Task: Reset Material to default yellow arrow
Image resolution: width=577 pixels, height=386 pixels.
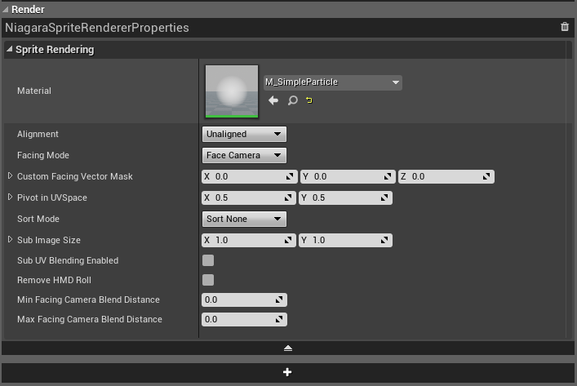Action: [309, 100]
